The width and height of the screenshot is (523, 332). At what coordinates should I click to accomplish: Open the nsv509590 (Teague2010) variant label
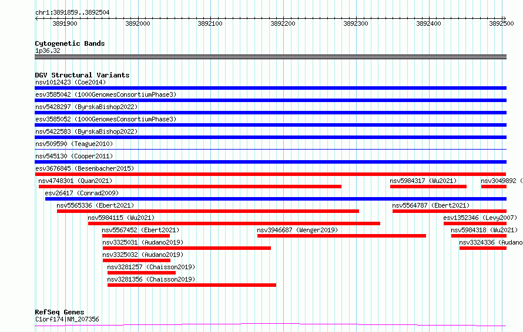(x=74, y=144)
